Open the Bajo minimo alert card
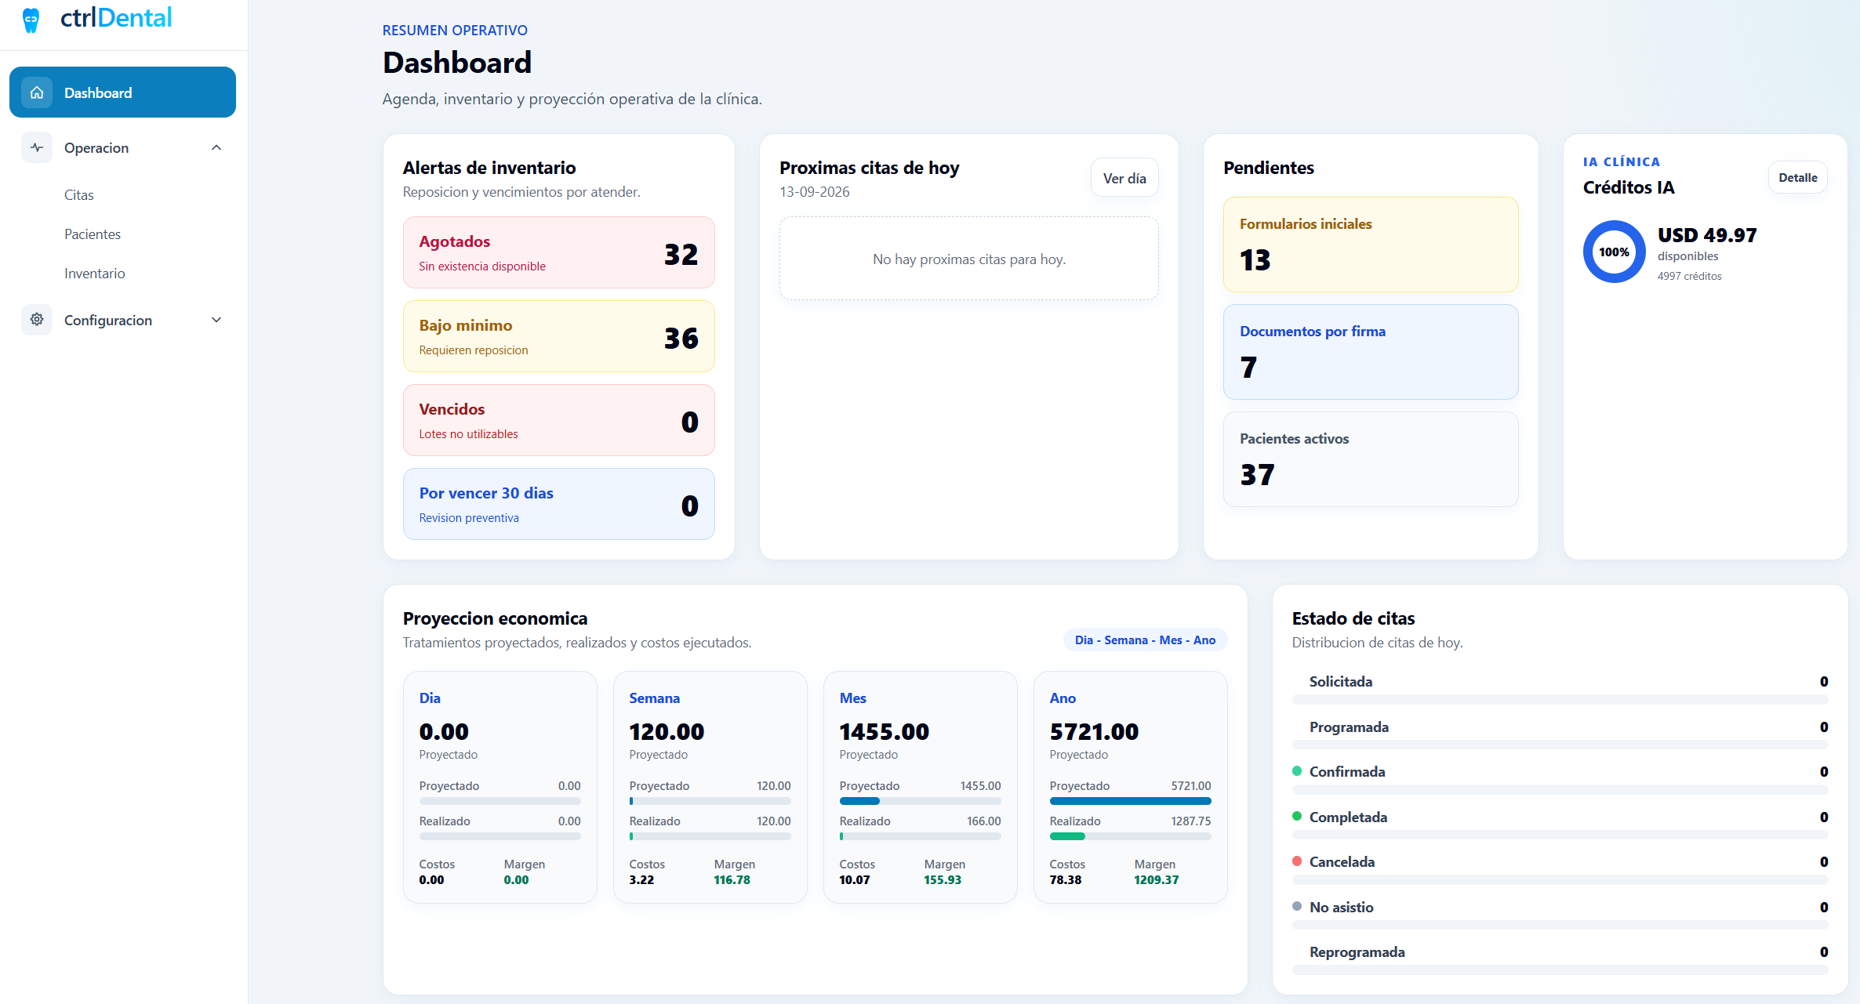 pyautogui.click(x=558, y=336)
